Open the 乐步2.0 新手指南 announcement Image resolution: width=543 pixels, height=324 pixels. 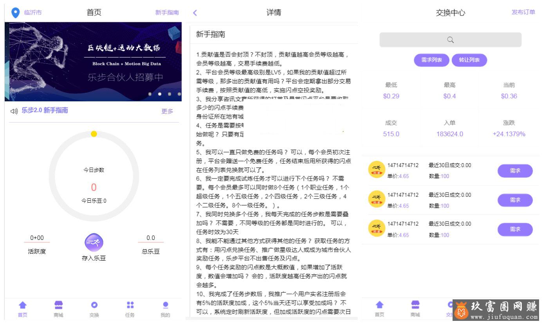pos(45,110)
